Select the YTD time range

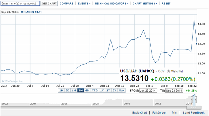95,91
